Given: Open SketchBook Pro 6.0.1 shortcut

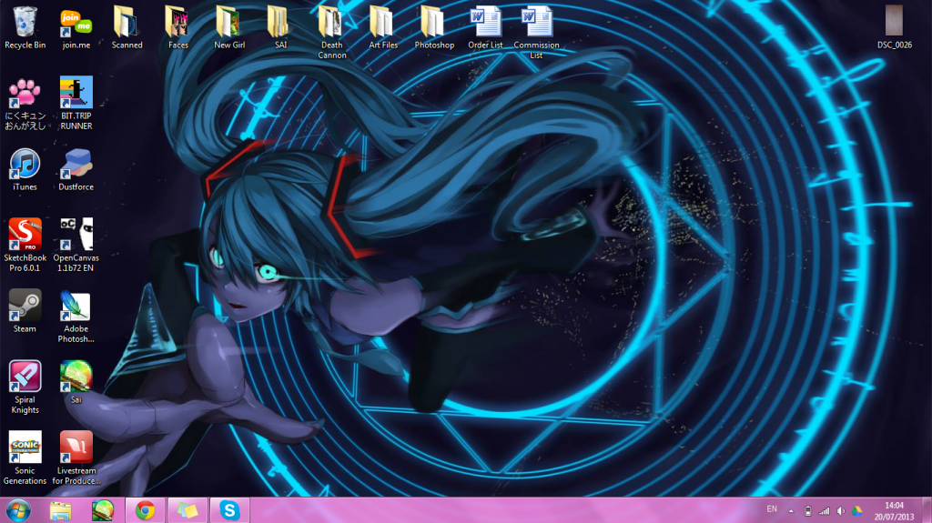Looking at the screenshot, I should click(x=25, y=245).
